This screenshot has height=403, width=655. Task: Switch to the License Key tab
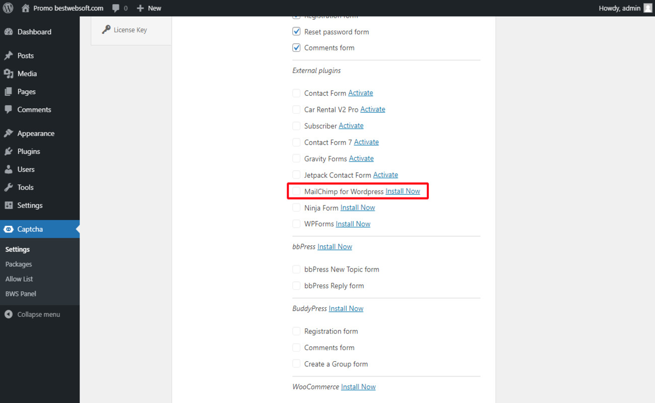point(131,30)
